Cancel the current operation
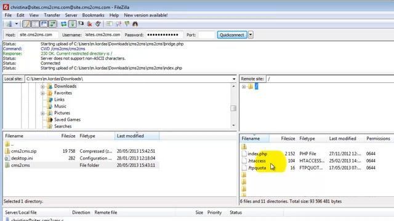The width and height of the screenshot is (394, 221). (81, 24)
